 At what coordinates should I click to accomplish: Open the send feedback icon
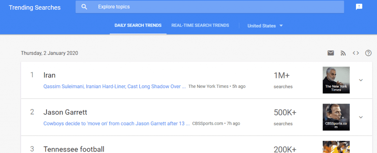click(x=359, y=7)
